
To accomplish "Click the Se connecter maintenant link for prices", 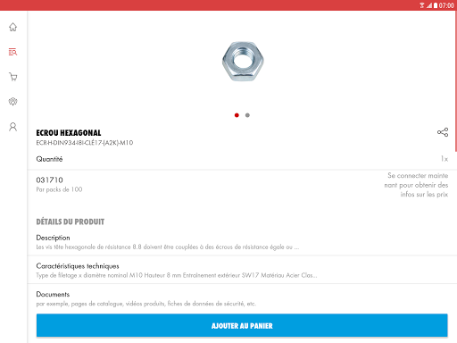I will pyautogui.click(x=416, y=185).
